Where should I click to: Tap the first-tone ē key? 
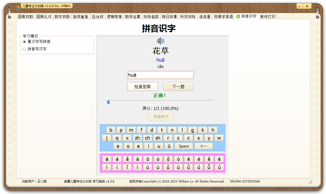click(189, 159)
